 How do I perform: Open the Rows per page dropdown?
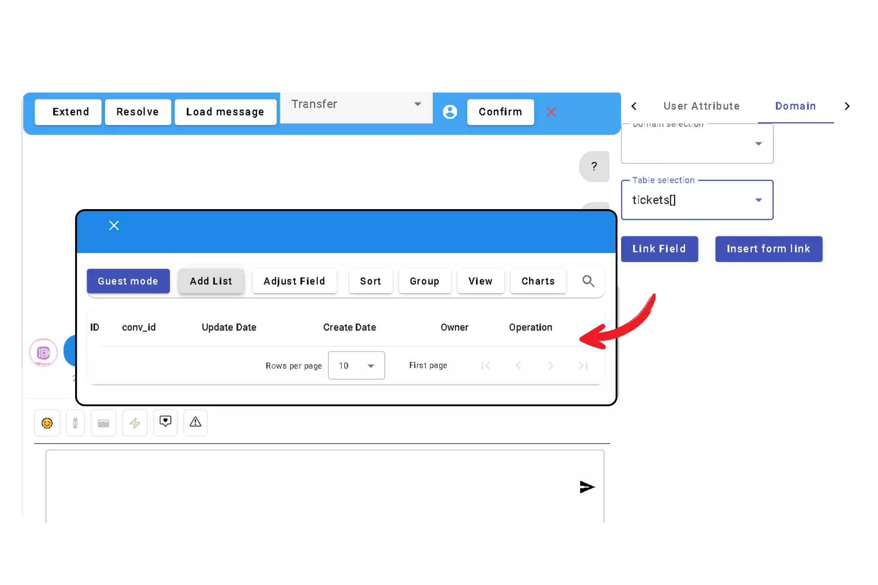click(356, 366)
